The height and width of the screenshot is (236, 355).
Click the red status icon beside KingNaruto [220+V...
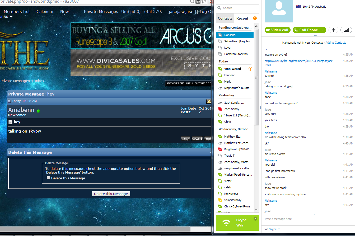click(220, 149)
